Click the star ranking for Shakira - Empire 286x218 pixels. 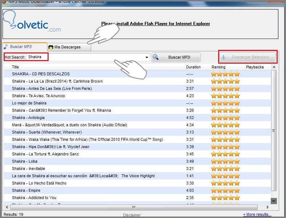(225, 190)
